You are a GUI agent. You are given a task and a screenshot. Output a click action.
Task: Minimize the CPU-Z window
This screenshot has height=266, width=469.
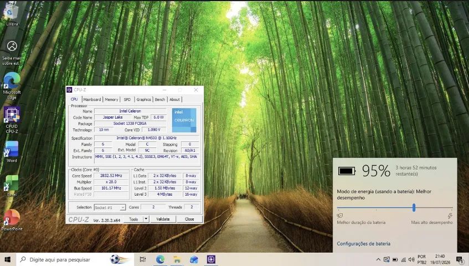(x=164, y=90)
